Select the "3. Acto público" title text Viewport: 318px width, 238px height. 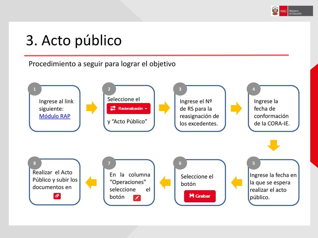tap(74, 41)
